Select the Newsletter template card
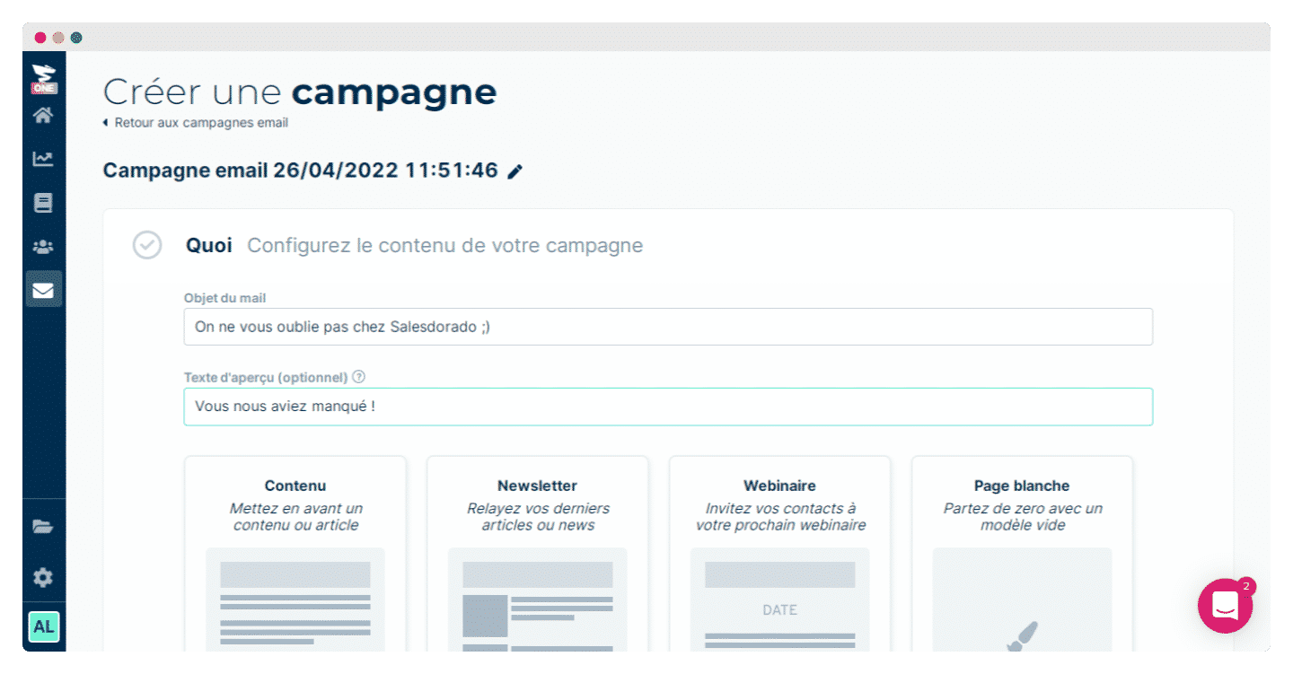 (538, 554)
